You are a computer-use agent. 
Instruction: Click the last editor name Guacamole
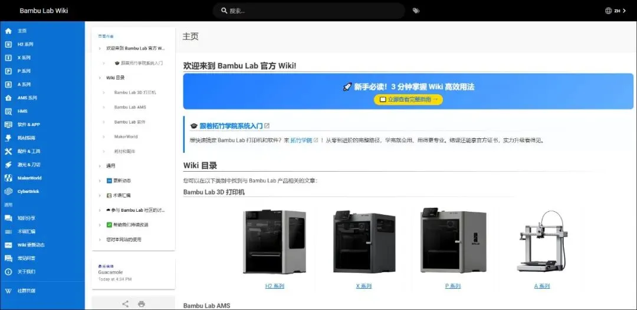pos(110,272)
